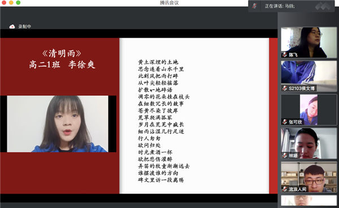Select the partially visible bottom participant thumbnail
This screenshot has height=208, width=339.
coord(308,201)
